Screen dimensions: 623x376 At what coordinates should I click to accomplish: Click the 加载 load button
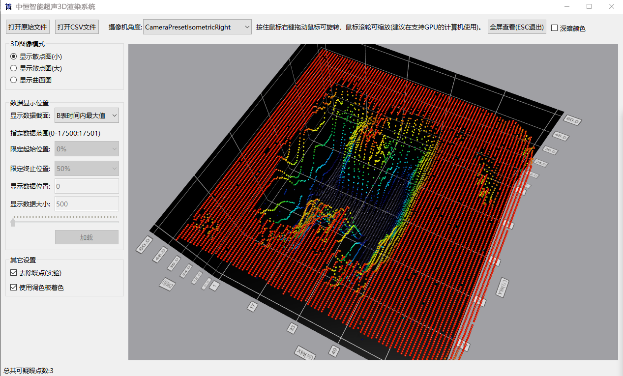click(x=87, y=237)
